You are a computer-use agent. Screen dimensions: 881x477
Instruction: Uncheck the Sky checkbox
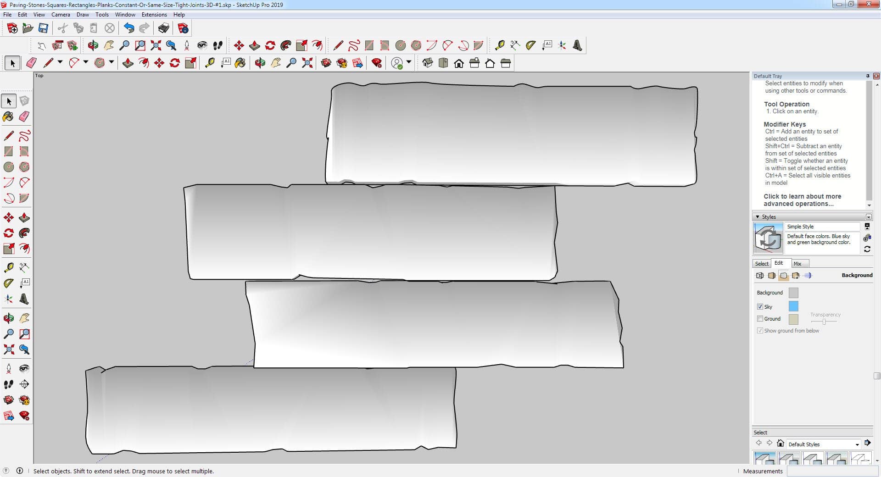point(760,307)
